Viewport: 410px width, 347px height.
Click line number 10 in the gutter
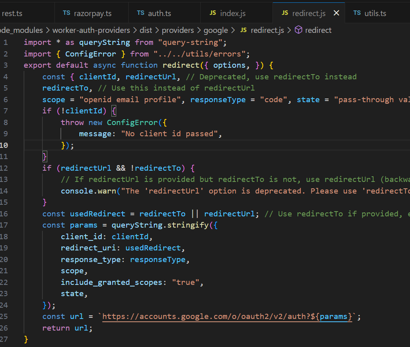tap(6, 145)
